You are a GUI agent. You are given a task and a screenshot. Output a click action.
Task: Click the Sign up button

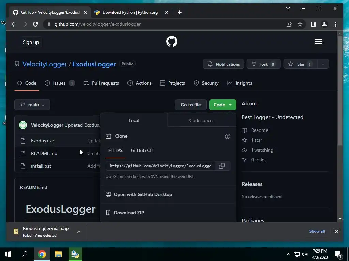tap(31, 42)
